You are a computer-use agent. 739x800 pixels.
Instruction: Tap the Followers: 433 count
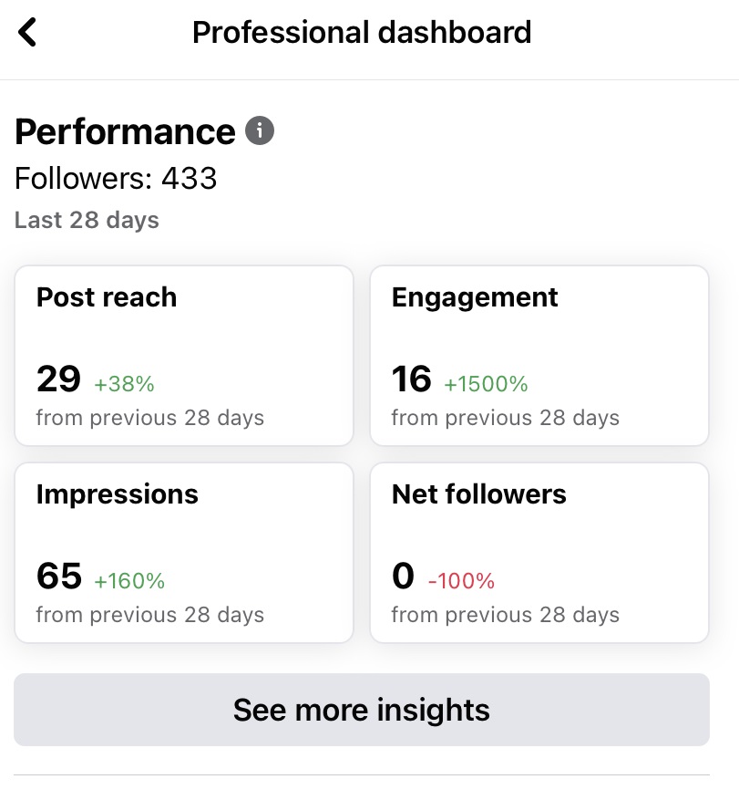pos(116,178)
